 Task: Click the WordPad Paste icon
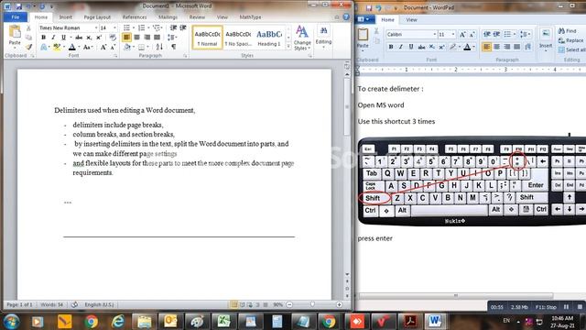pos(363,35)
